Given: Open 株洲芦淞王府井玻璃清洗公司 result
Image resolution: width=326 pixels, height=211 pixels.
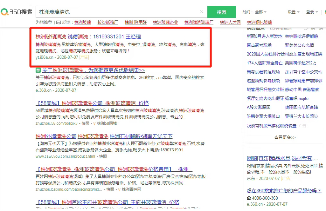Looking at the screenshot, I should [107, 202].
